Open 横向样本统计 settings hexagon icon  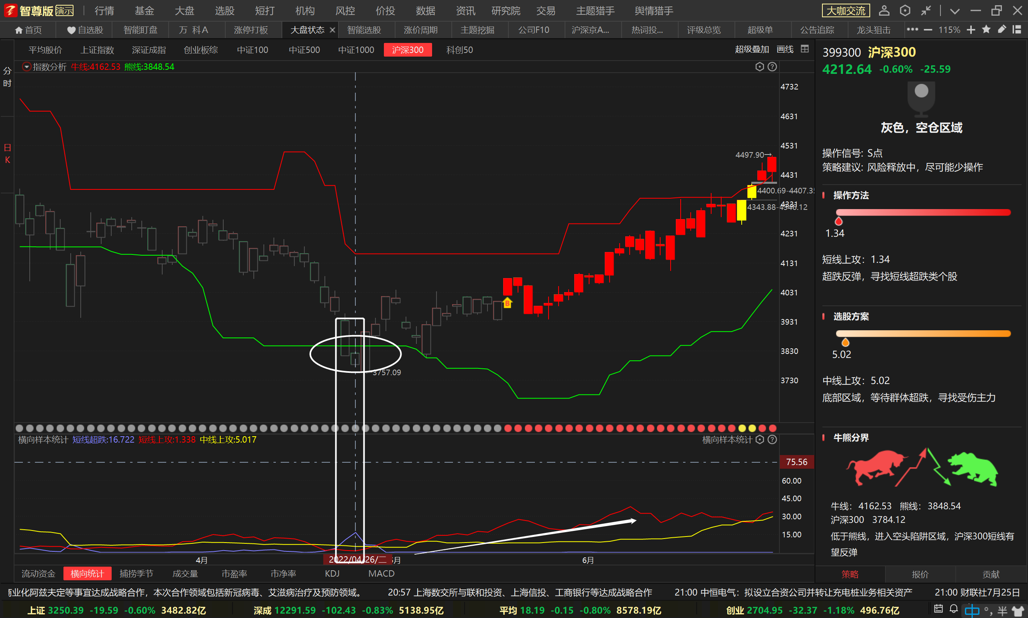pos(759,440)
